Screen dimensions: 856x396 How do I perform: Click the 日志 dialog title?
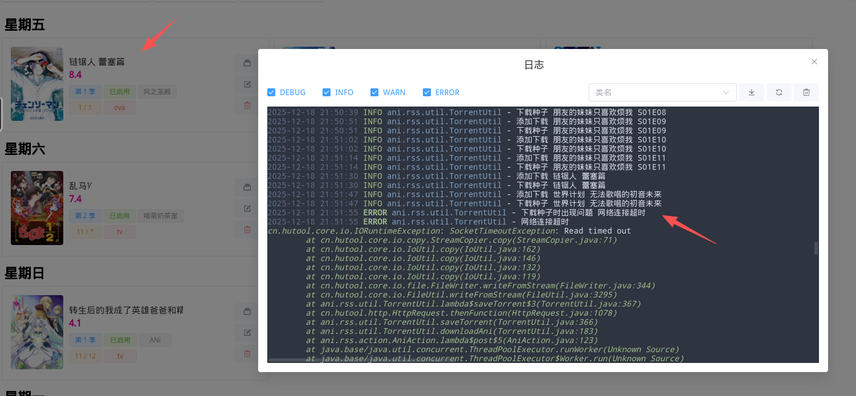coord(534,65)
